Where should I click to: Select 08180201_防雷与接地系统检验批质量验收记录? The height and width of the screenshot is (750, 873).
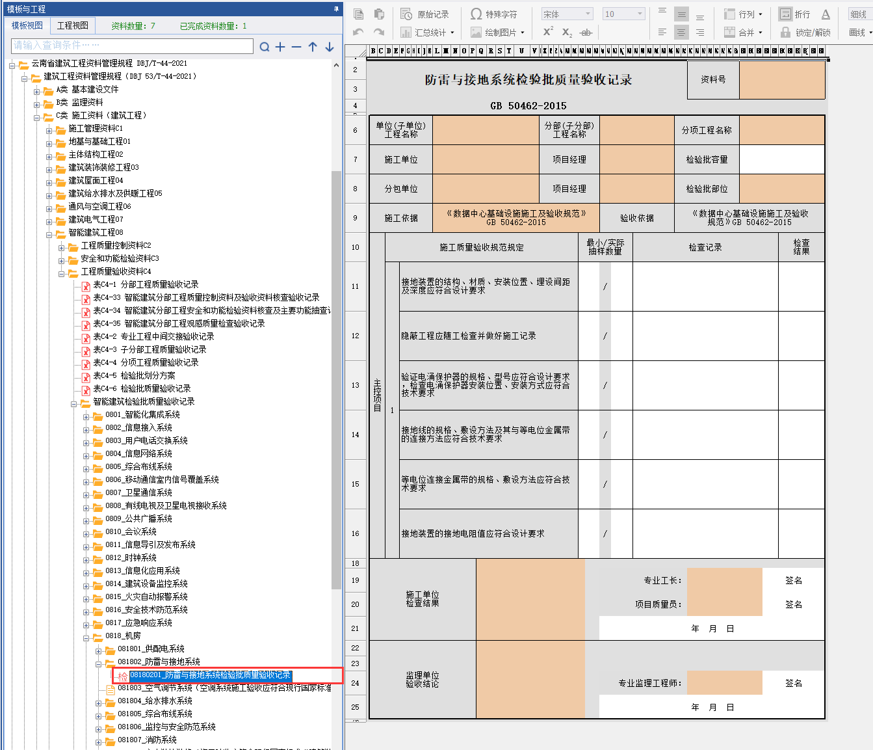(210, 675)
